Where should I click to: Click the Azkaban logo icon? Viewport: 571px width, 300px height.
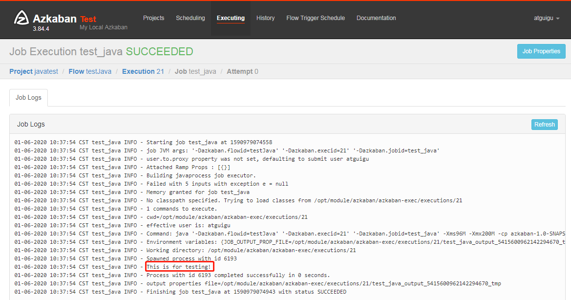(21, 18)
